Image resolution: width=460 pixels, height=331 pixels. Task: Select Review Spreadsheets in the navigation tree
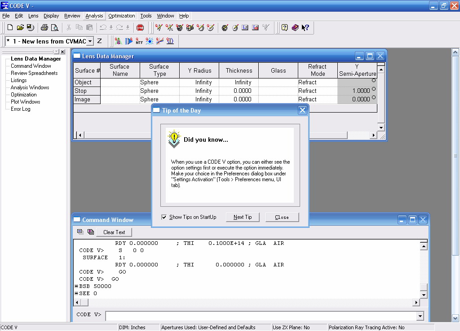click(x=34, y=73)
